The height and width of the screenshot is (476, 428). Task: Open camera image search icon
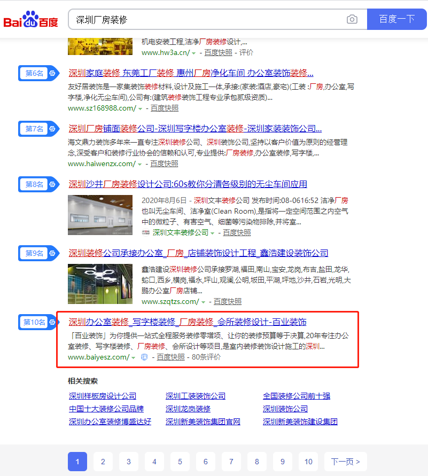352,19
